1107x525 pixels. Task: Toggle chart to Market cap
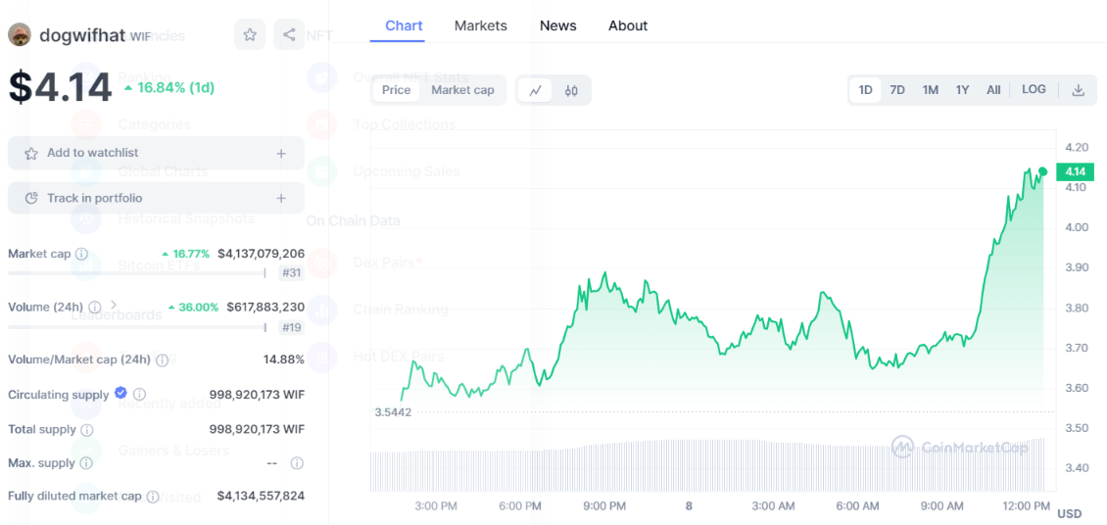point(462,90)
